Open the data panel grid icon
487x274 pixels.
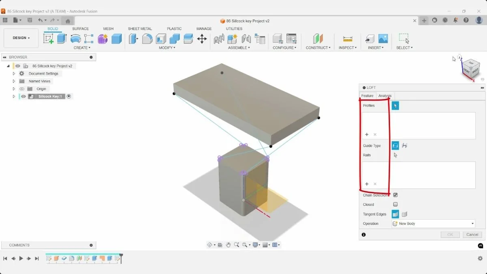point(5,20)
